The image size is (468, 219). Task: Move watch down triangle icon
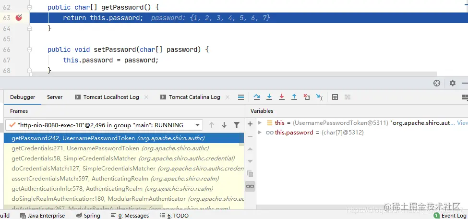(250, 161)
